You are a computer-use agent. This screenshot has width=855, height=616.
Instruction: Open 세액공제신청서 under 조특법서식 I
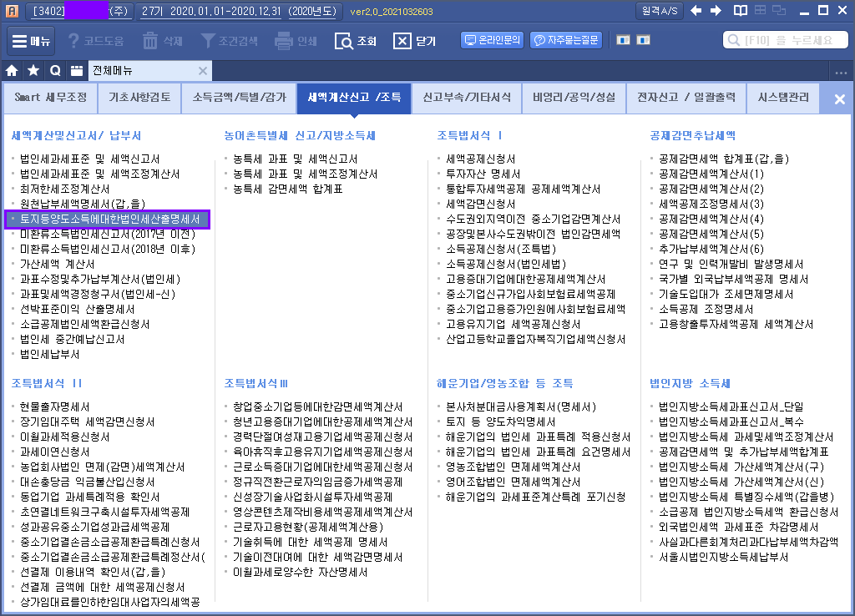point(481,159)
